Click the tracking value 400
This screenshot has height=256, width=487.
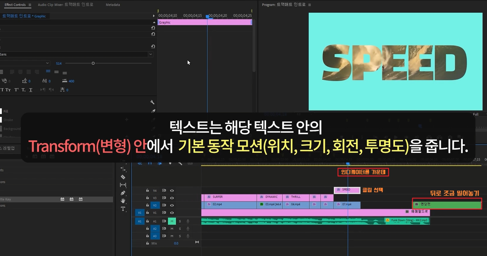pyautogui.click(x=72, y=81)
